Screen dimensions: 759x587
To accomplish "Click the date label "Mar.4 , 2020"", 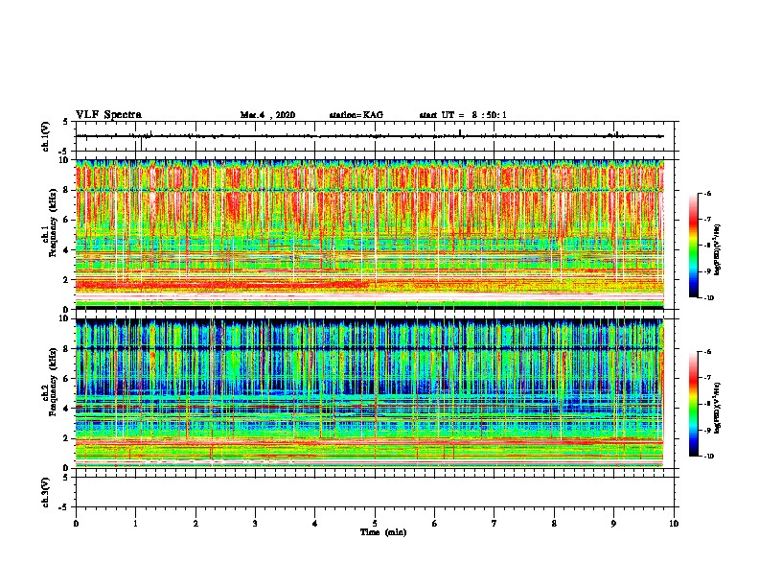I will 267,115.
